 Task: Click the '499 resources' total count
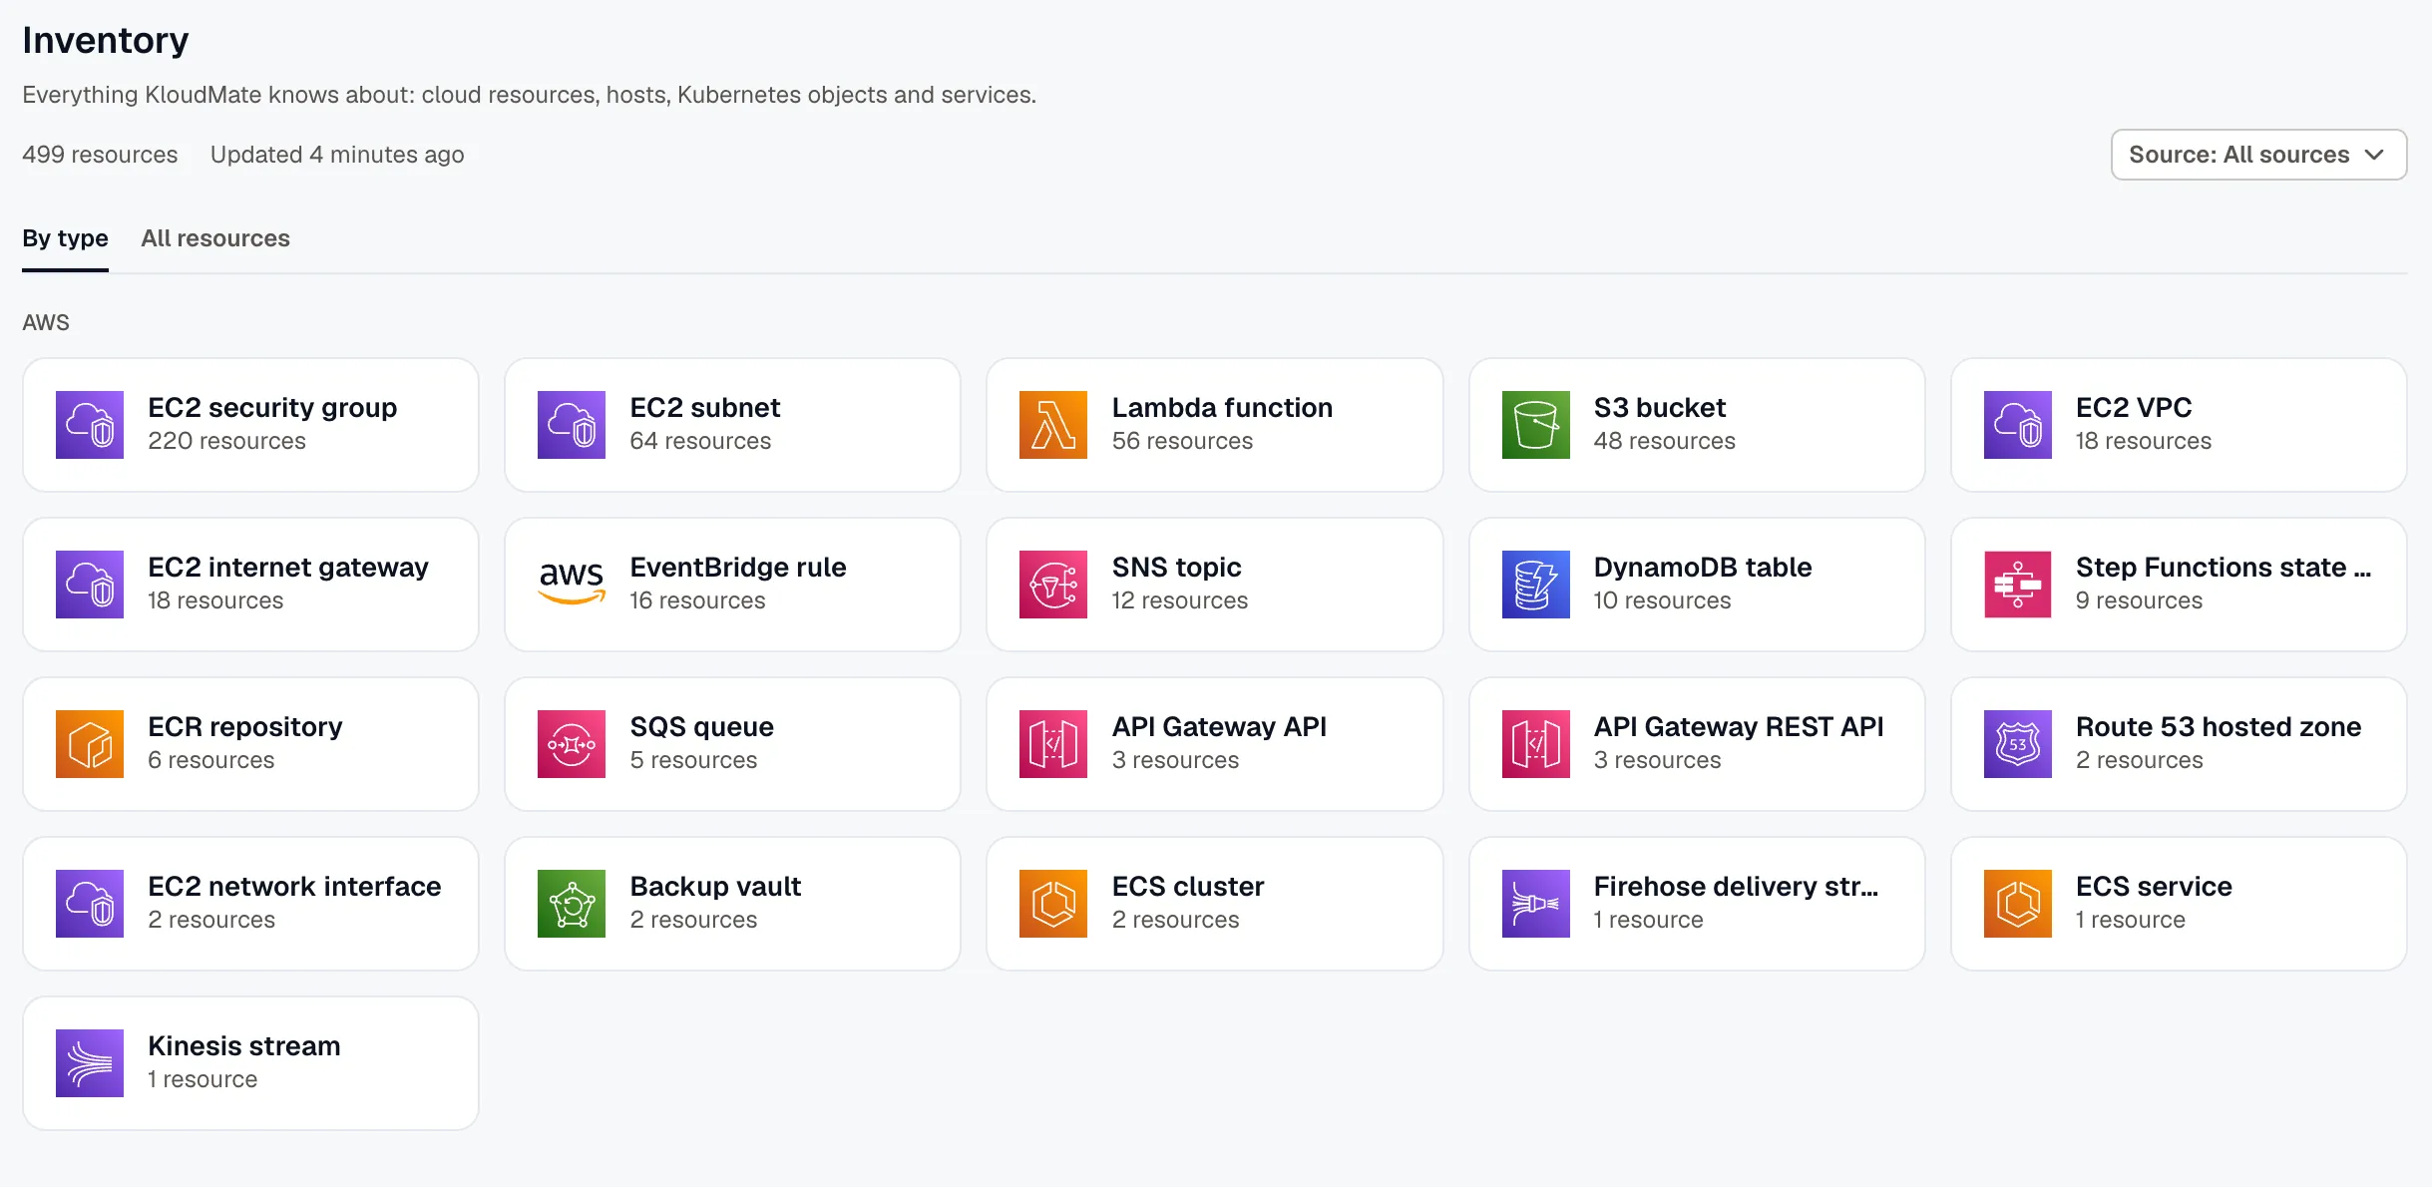click(100, 155)
